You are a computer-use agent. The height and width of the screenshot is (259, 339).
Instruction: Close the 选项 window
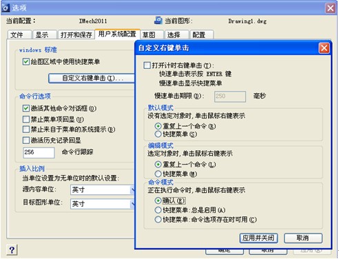330,8
